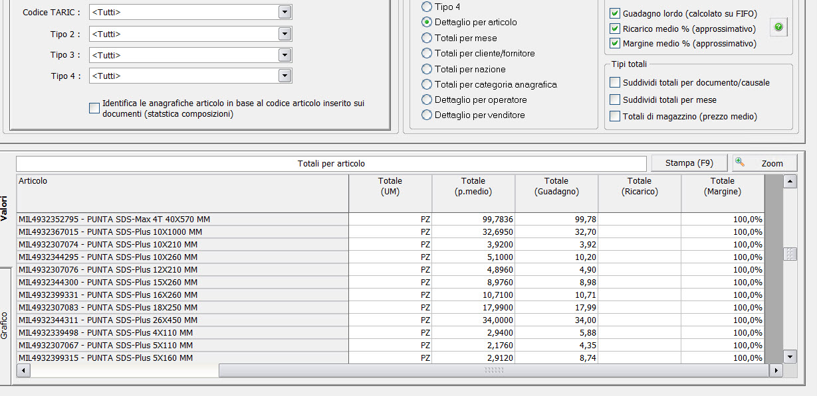
Task: Click the Totale (Guadagno) column header
Action: point(556,186)
